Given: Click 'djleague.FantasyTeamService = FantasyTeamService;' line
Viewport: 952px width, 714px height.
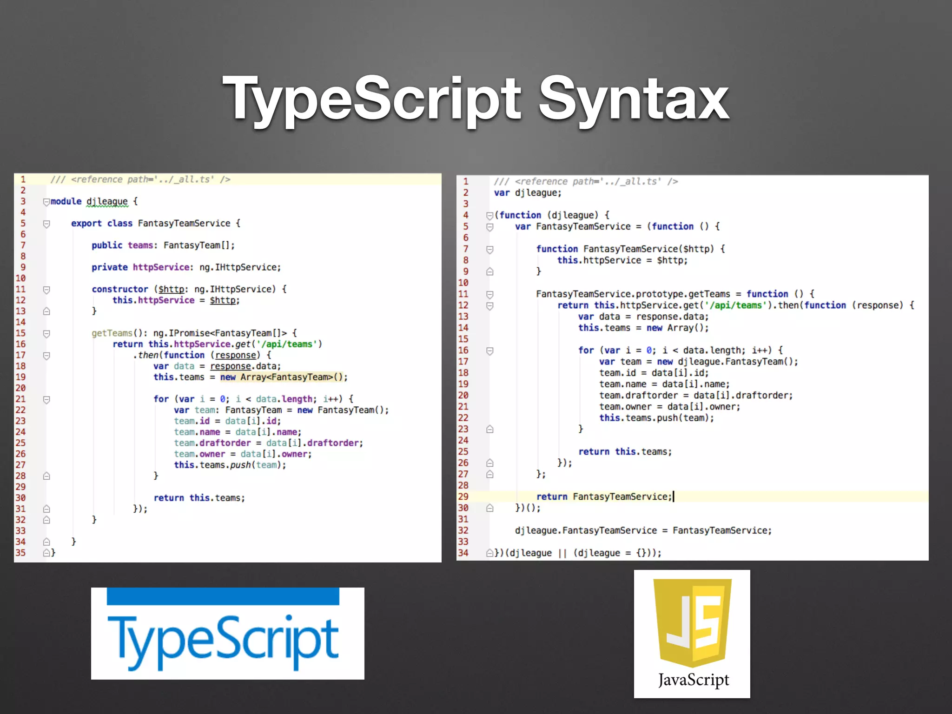Looking at the screenshot, I should coord(643,530).
